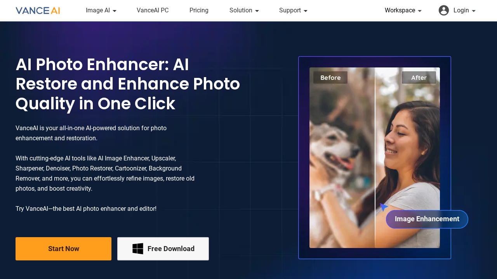Click the After label on the photo

click(419, 77)
